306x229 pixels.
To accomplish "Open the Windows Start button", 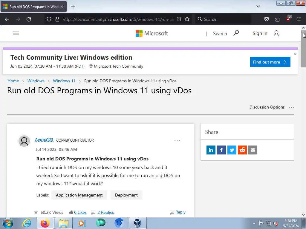I will point(8,223).
